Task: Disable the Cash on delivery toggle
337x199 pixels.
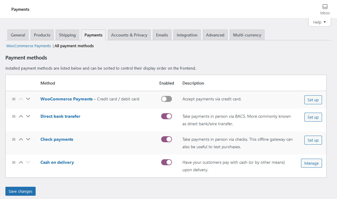Action: 167,162
